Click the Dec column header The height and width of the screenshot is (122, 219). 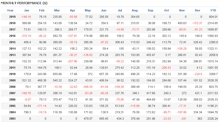tap(197, 10)
